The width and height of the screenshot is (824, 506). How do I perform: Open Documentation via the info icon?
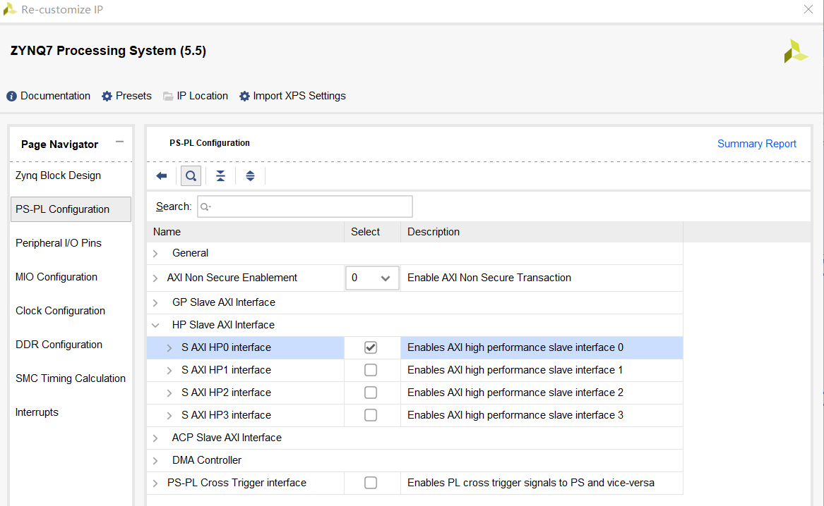(x=10, y=96)
